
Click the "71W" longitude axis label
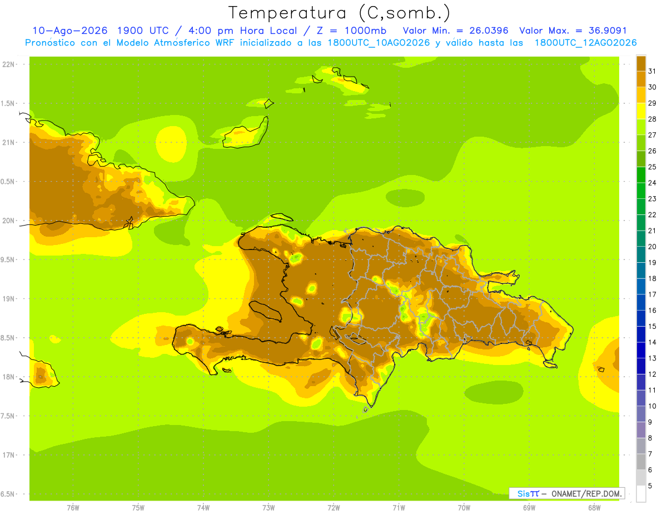399,508
